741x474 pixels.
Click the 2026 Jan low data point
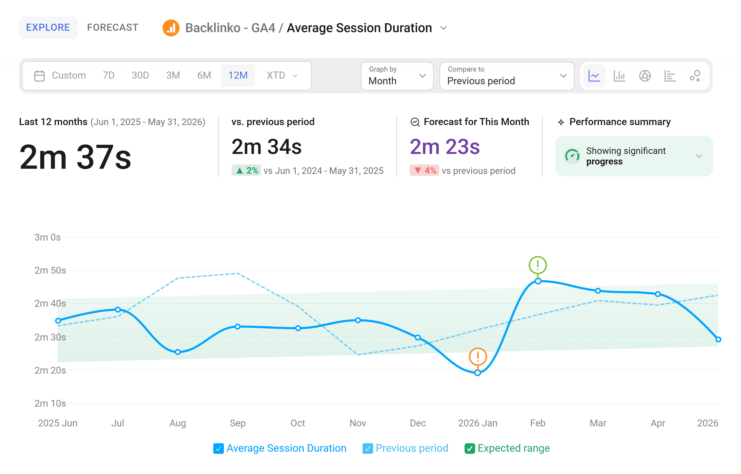(x=478, y=373)
